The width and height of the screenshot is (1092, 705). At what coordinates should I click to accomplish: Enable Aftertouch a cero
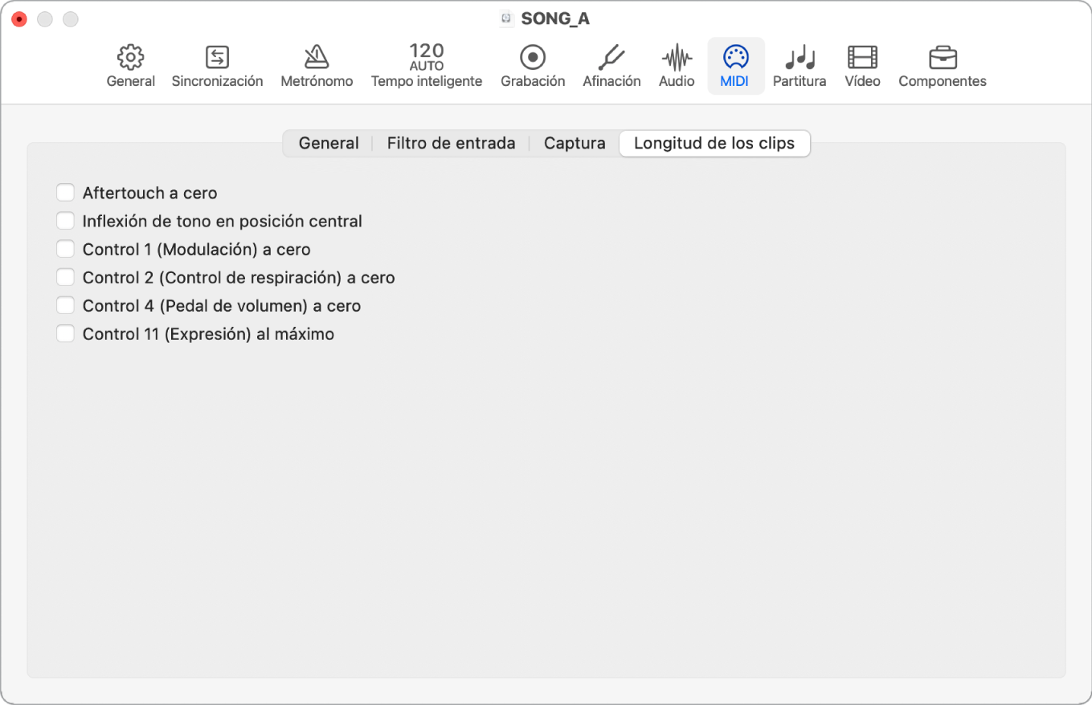click(65, 192)
